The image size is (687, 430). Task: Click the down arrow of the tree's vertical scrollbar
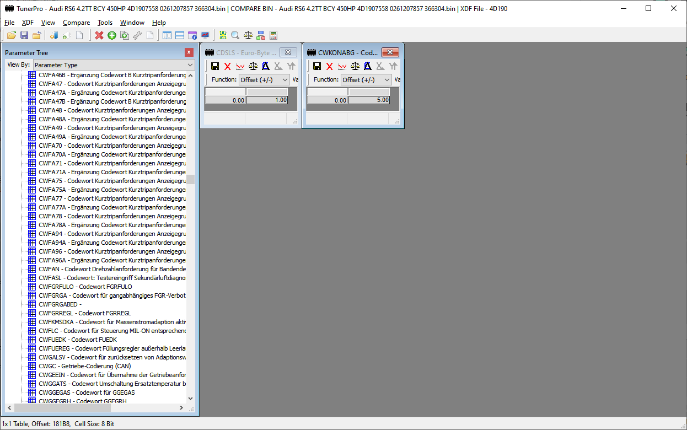[x=191, y=399]
